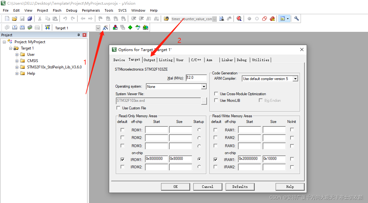Screen dimensions: 368x203
Task: Open the window layout dropdown arrow
Action: click(288, 19)
